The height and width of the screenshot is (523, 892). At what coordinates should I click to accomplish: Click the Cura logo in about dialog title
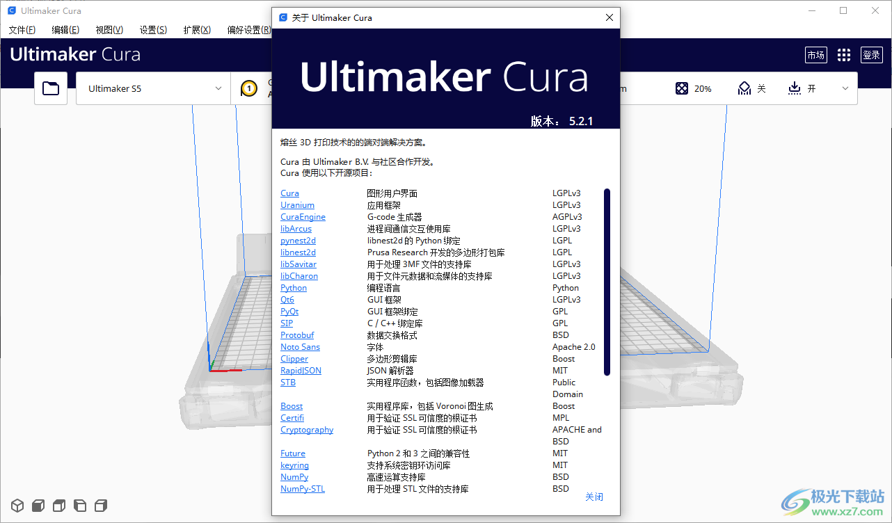pyautogui.click(x=282, y=17)
